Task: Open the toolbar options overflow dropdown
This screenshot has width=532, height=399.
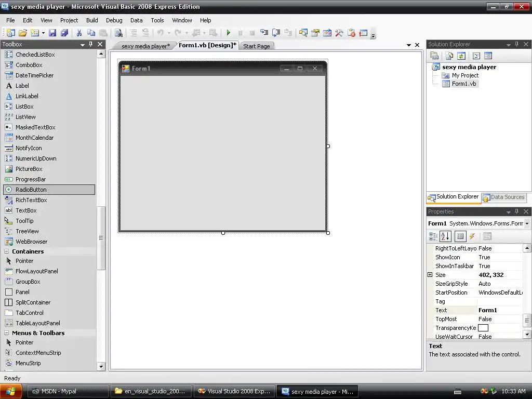Action: click(x=373, y=36)
